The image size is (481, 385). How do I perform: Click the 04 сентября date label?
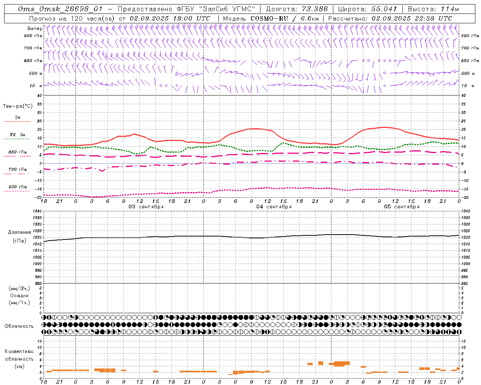click(x=274, y=207)
